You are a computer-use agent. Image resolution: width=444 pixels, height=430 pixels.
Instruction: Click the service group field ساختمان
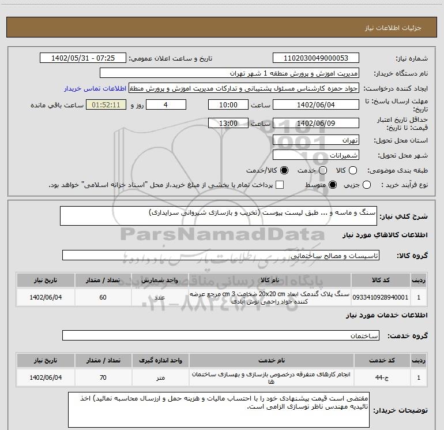coord(221,335)
